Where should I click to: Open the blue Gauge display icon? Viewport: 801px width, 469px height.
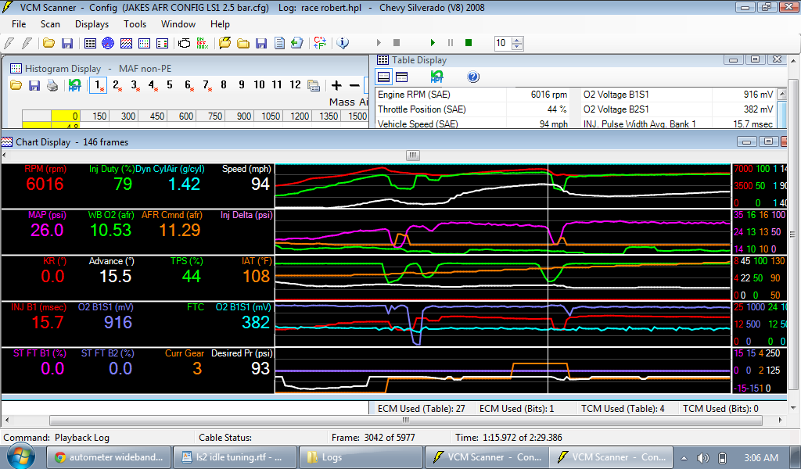coord(108,43)
